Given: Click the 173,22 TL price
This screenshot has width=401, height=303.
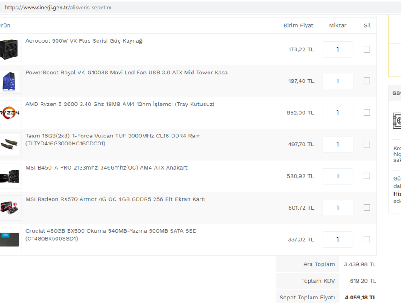Looking at the screenshot, I should (301, 49).
